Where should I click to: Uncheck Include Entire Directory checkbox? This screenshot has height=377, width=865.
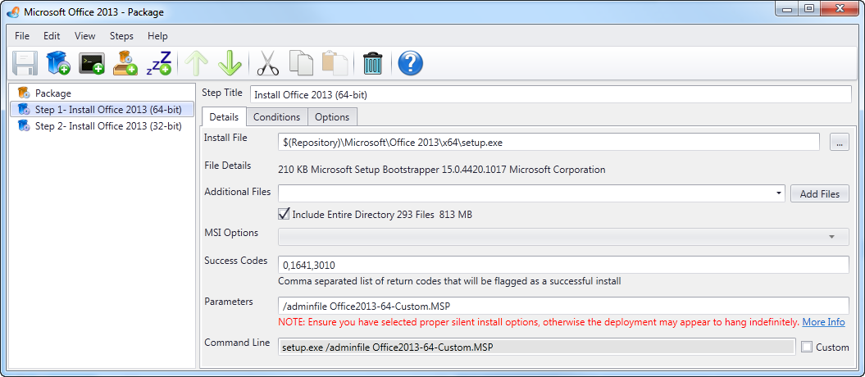click(x=285, y=214)
